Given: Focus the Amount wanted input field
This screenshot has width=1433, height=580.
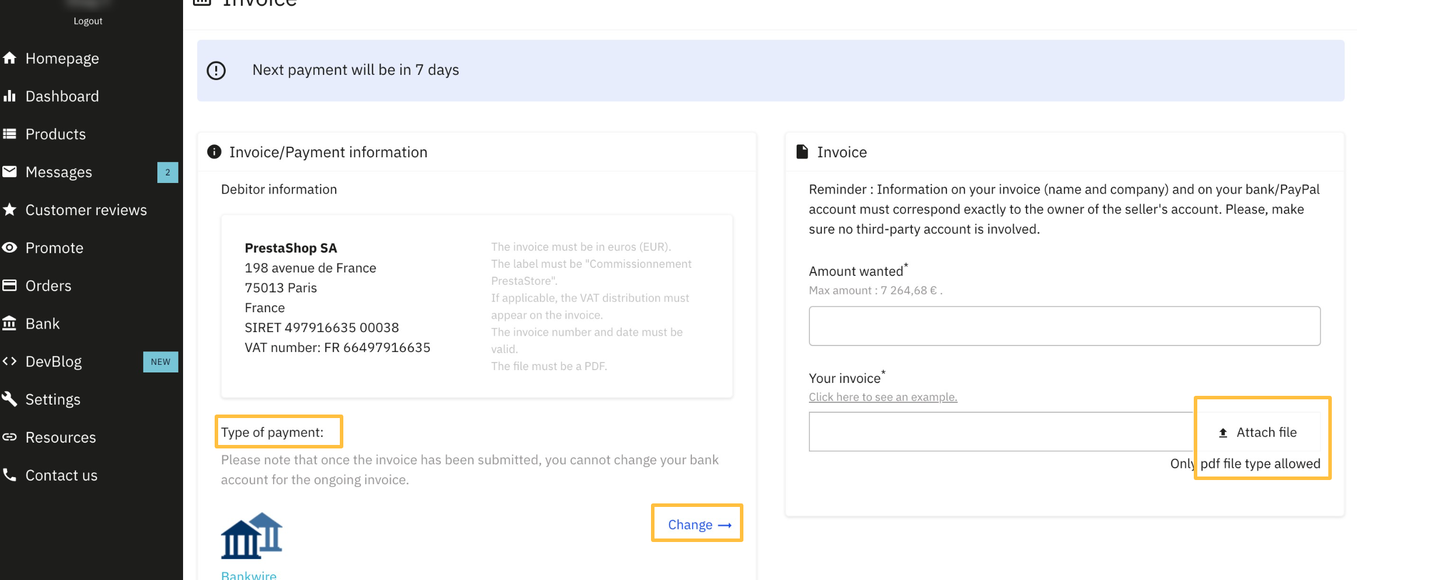Looking at the screenshot, I should pos(1064,326).
